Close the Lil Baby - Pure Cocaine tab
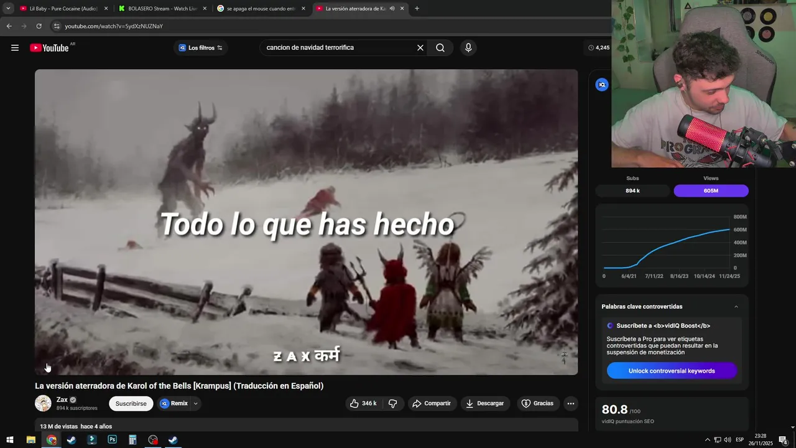Screen dimensions: 796x448 [106, 9]
